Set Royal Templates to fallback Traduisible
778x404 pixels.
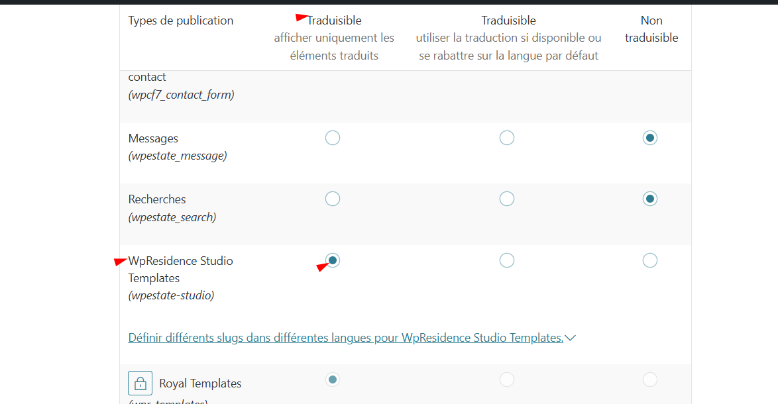507,379
